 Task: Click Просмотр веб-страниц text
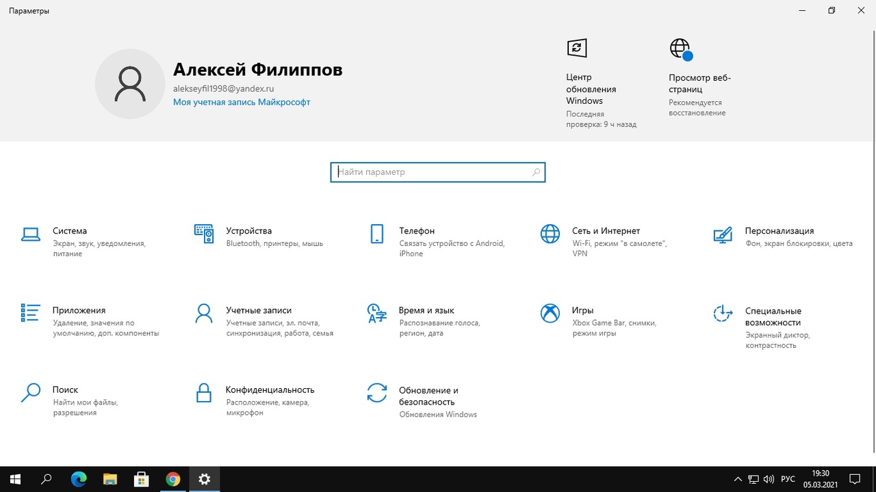(700, 83)
